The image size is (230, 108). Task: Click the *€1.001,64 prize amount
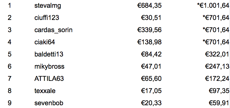pos(213,6)
